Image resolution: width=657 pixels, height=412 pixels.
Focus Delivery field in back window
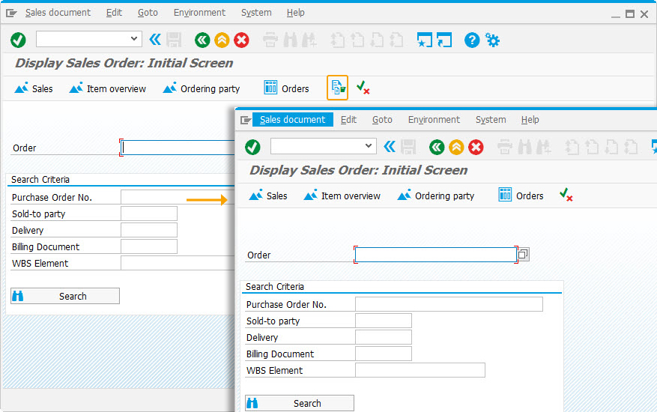click(x=149, y=230)
